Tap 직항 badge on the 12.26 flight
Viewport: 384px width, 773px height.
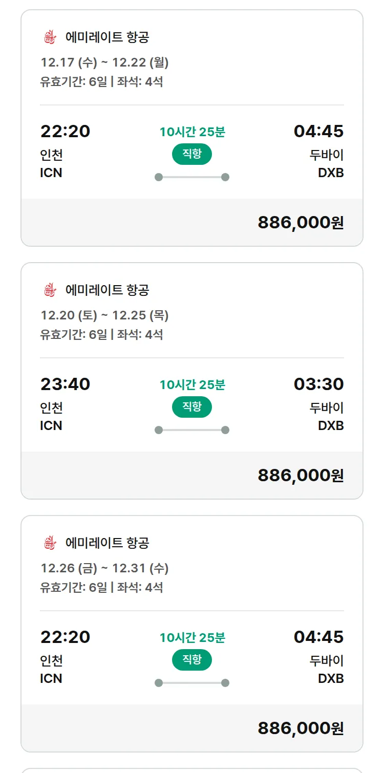[x=192, y=660]
